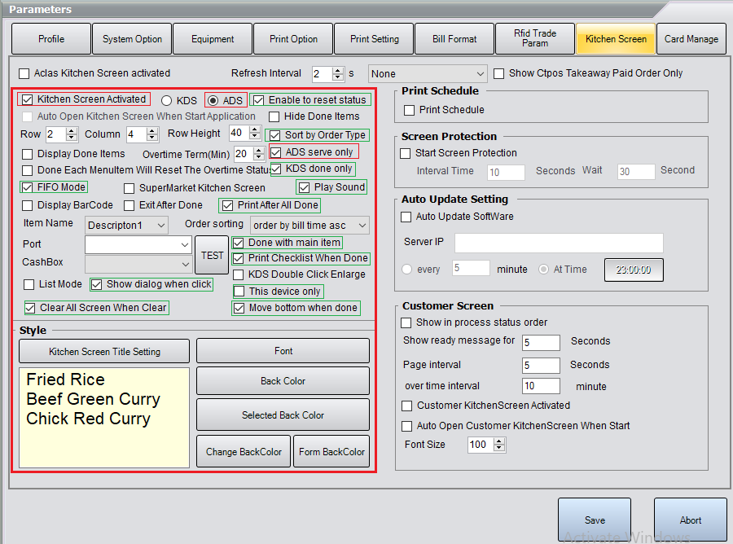
Task: Toggle Done with main item
Action: 238,243
